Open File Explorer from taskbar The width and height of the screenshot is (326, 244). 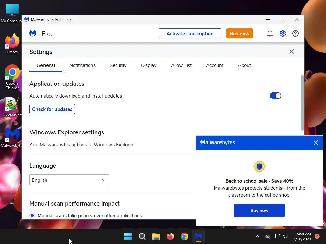click(x=156, y=236)
